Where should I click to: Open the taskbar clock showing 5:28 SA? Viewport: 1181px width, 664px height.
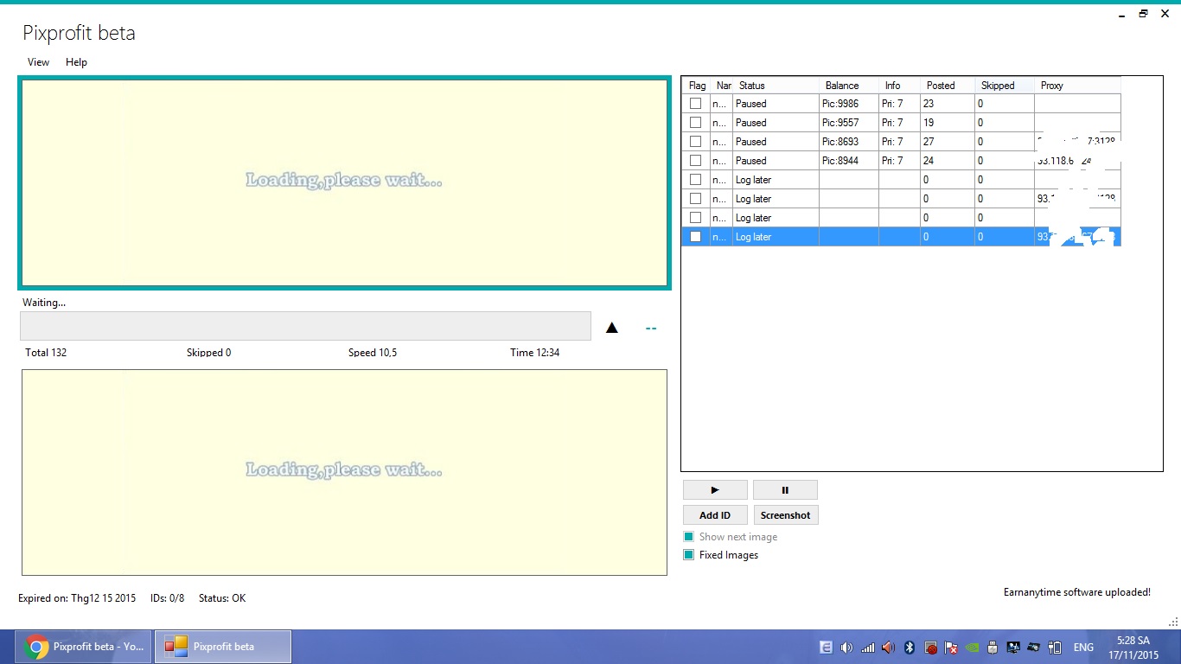[x=1133, y=648]
